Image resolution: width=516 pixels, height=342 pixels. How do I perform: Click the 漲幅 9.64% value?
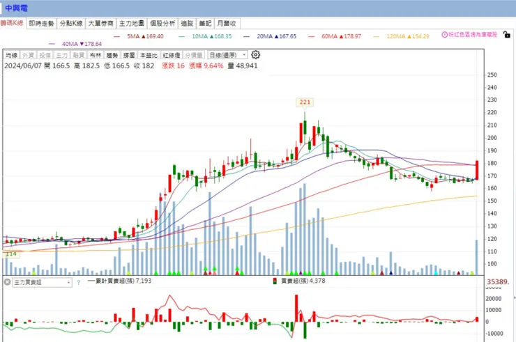click(x=206, y=65)
